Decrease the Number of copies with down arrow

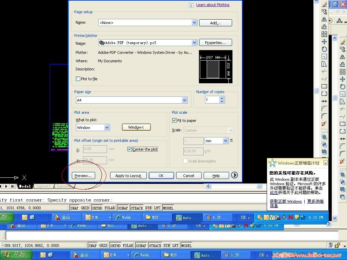pyautogui.click(x=222, y=101)
